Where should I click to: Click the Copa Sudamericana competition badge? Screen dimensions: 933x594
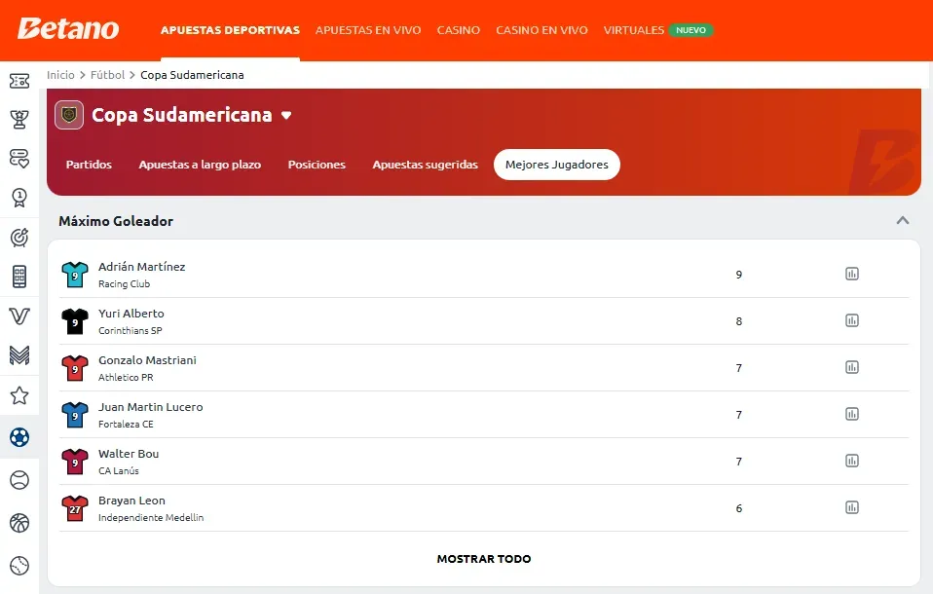tap(69, 115)
